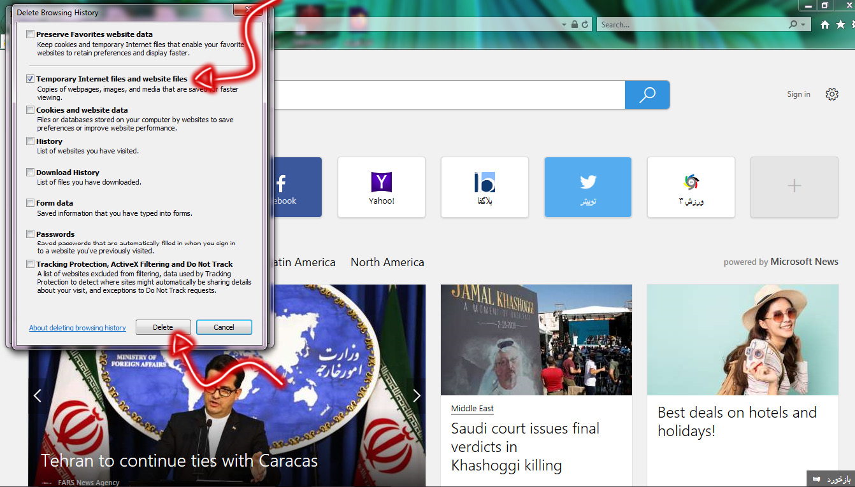The height and width of the screenshot is (487, 855).
Task: Open the Yahoo! quick link tile
Action: (382, 187)
